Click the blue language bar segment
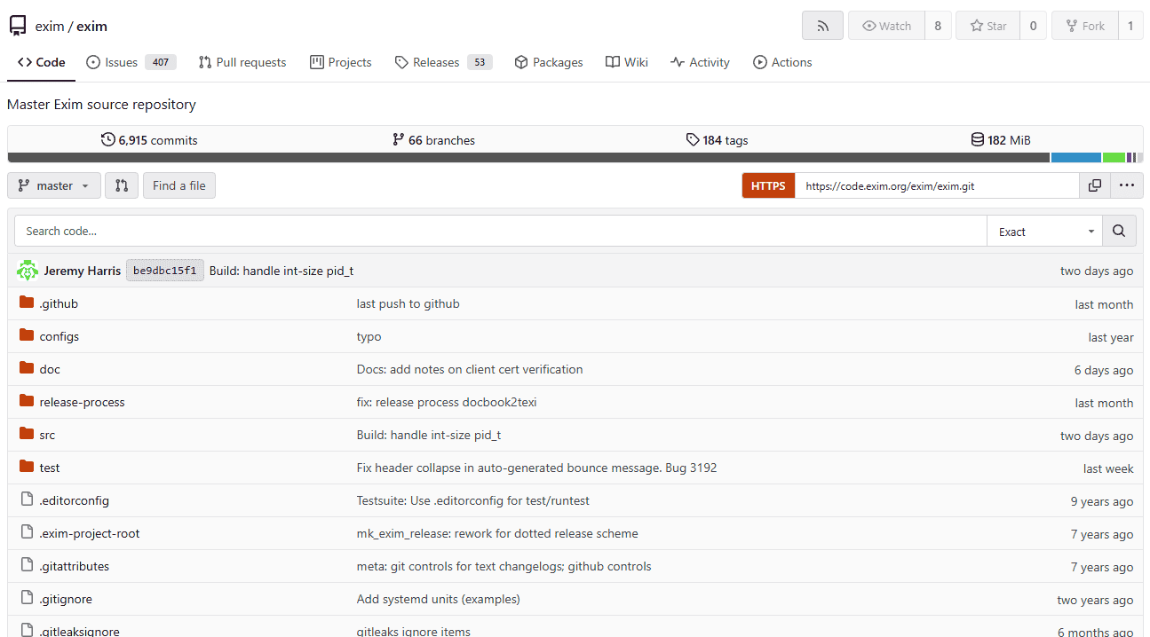Viewport: 1150px width, 637px height. tap(1076, 158)
